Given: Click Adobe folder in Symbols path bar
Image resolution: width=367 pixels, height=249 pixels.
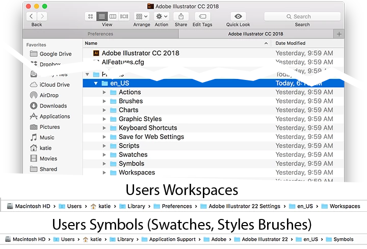Looking at the screenshot, I should [215, 239].
